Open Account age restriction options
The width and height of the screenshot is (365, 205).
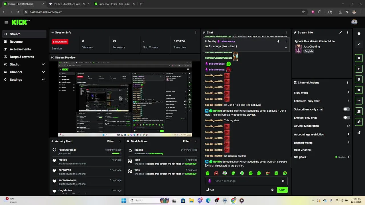(322, 134)
